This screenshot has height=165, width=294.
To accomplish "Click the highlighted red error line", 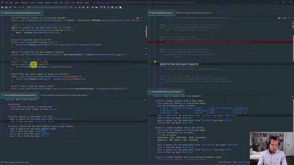I will (x=220, y=42).
